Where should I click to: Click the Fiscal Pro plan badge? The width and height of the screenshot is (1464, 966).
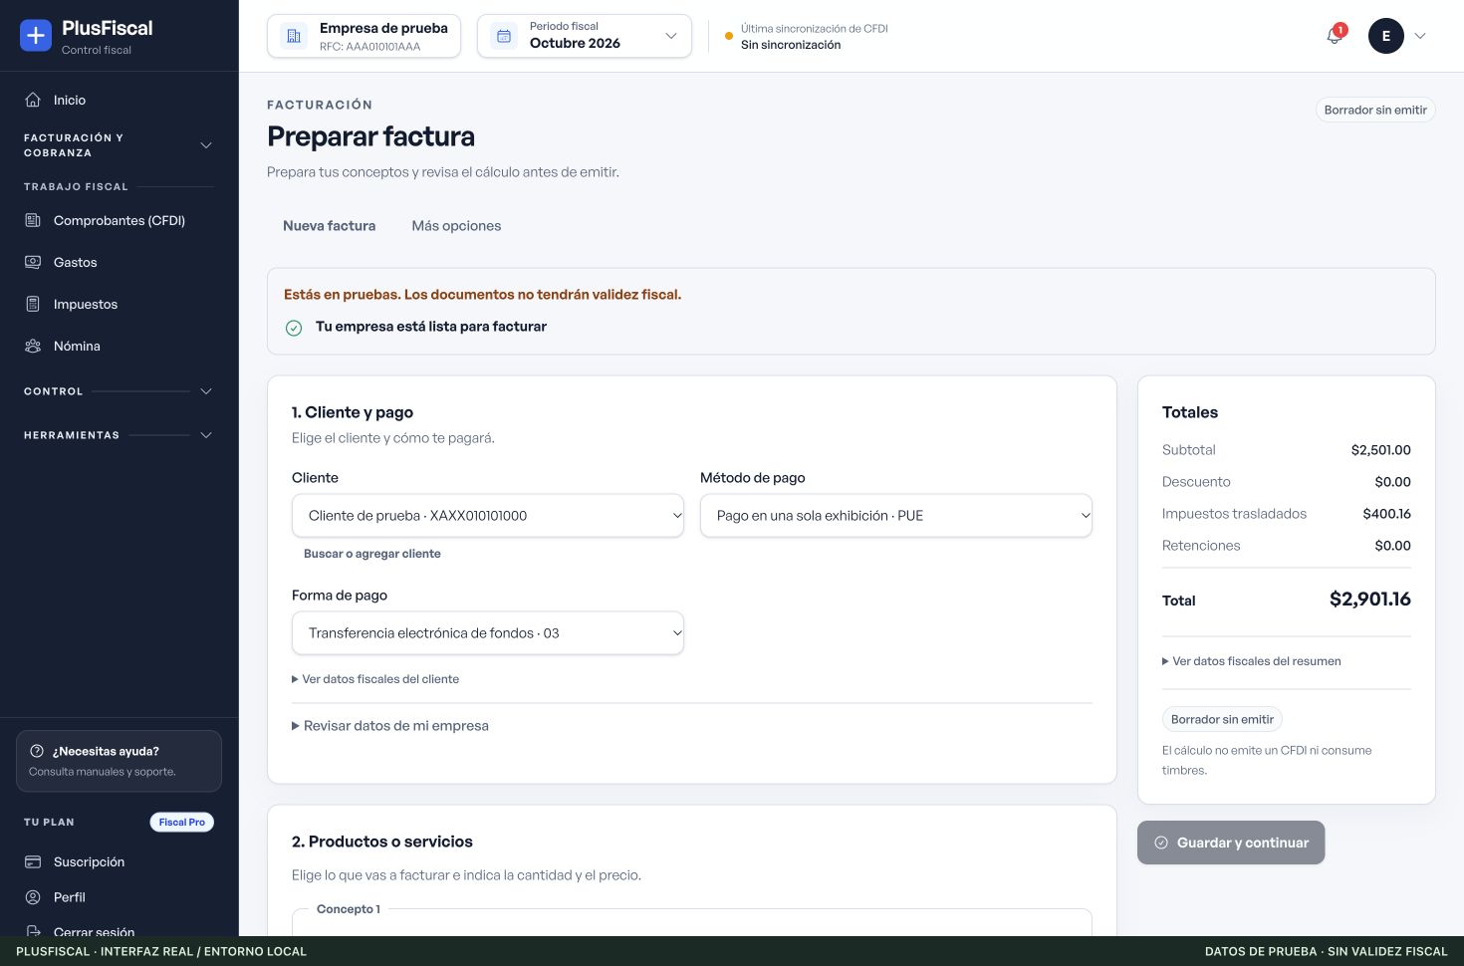(182, 823)
